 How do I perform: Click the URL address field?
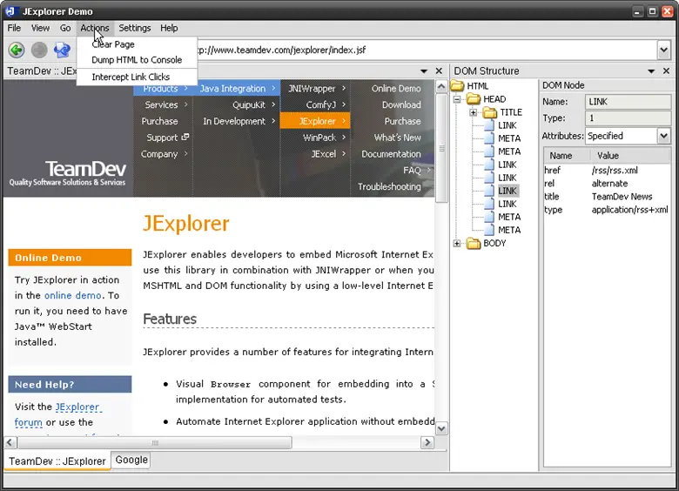point(427,50)
